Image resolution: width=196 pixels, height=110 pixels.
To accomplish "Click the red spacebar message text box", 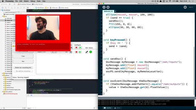I will coord(43,46).
